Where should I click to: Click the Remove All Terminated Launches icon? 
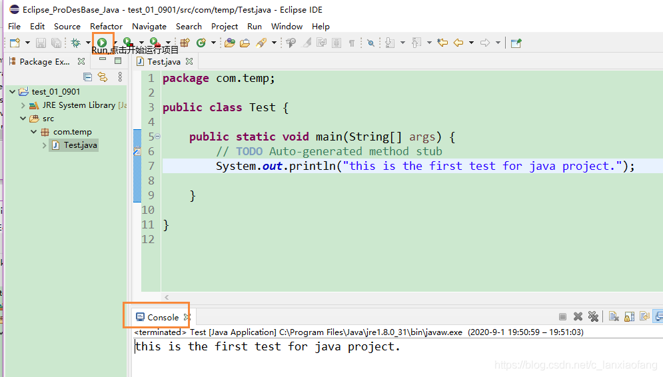pos(592,317)
